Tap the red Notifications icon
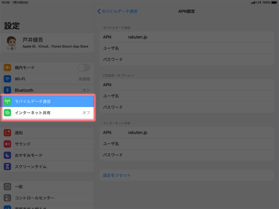The height and width of the screenshot is (209, 279). point(7,133)
